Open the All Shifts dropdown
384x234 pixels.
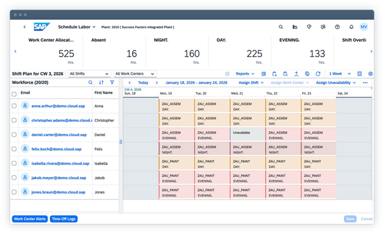tap(89, 74)
